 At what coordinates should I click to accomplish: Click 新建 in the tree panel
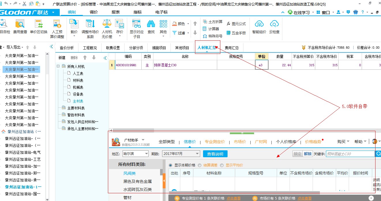coord(62,58)
